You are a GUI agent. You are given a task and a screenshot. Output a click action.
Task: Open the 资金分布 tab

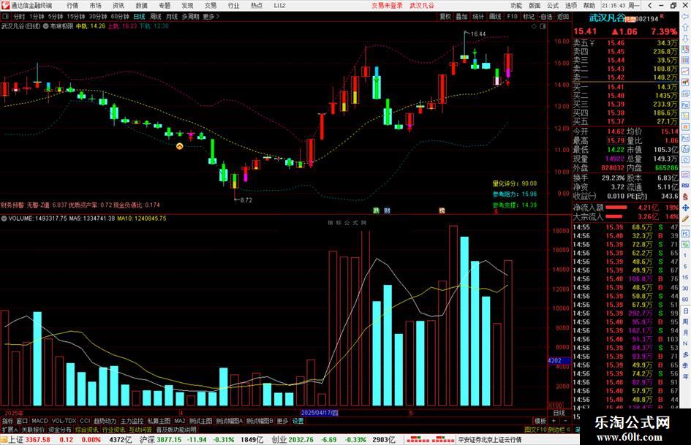click(x=60, y=429)
